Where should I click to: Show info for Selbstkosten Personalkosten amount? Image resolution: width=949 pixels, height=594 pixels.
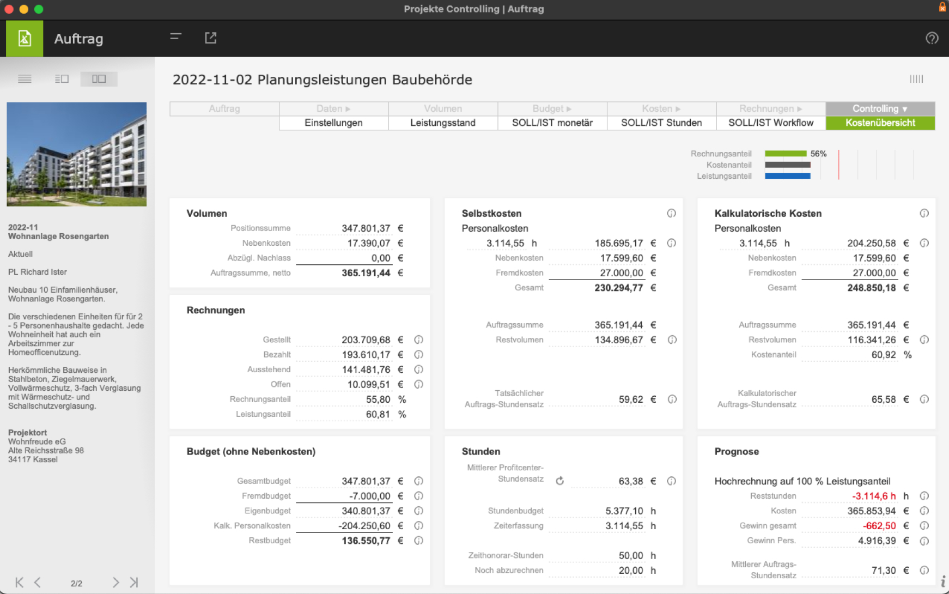(x=671, y=243)
